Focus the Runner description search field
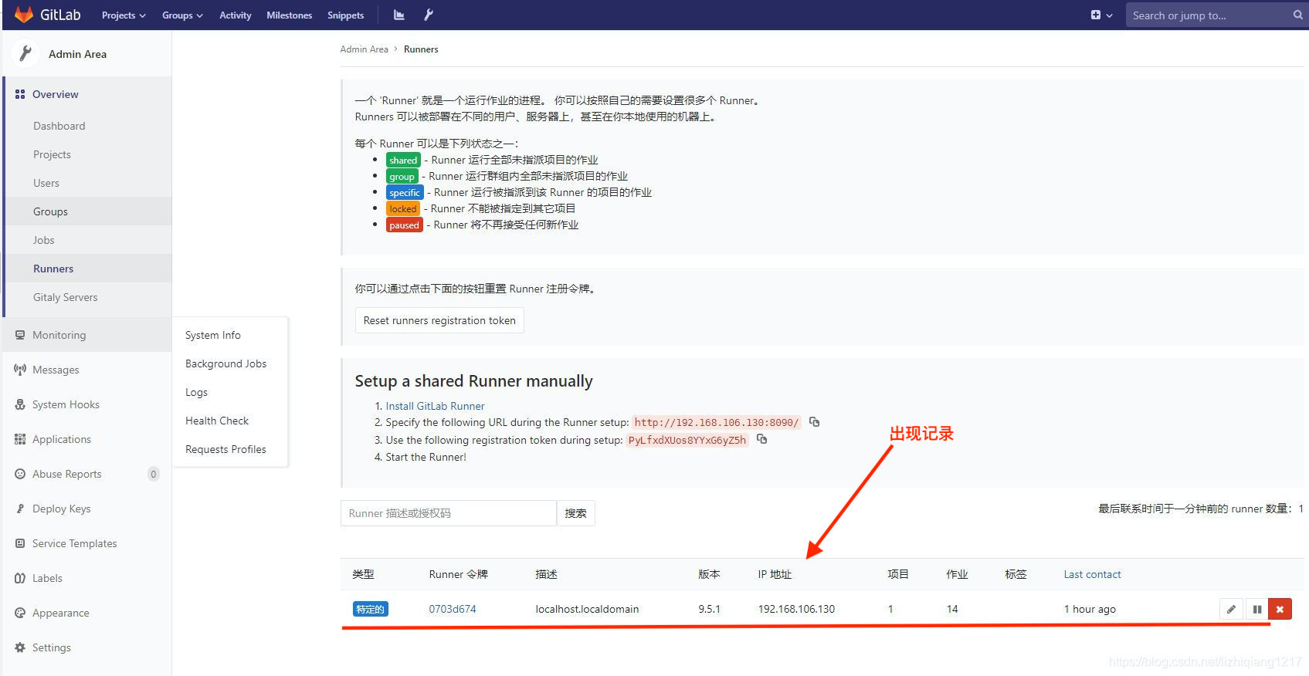Screen dimensions: 1309x676 (x=448, y=513)
